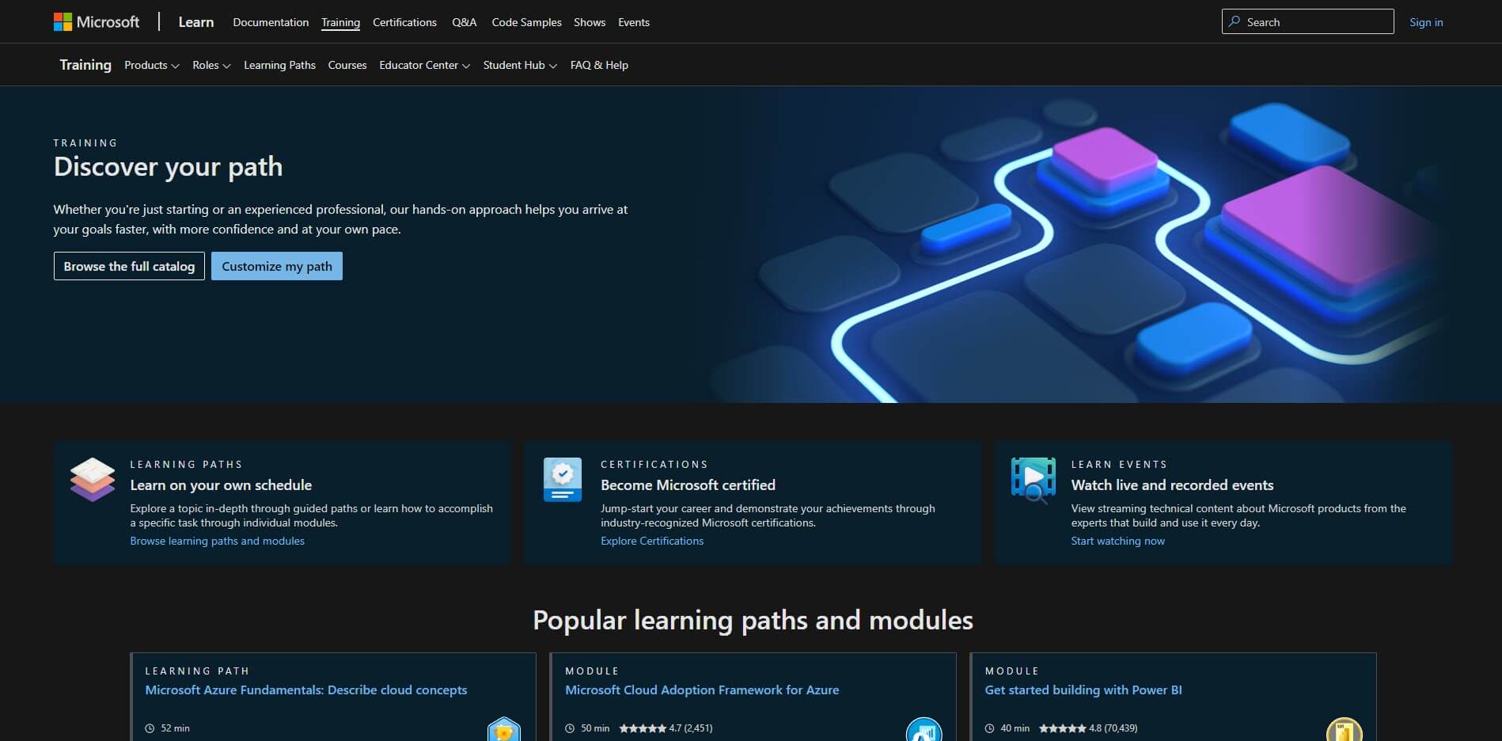Click the Microsoft logo
Viewport: 1502px width, 741px height.
[96, 22]
